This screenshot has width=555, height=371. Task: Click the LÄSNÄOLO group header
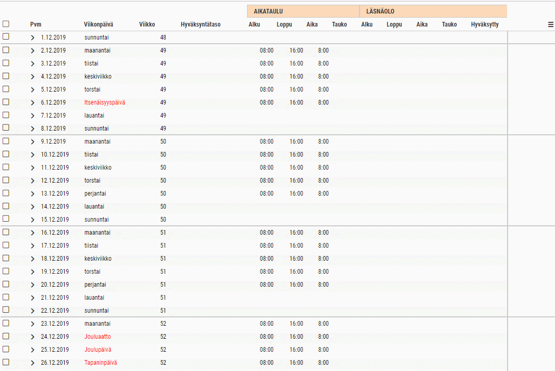coord(433,11)
